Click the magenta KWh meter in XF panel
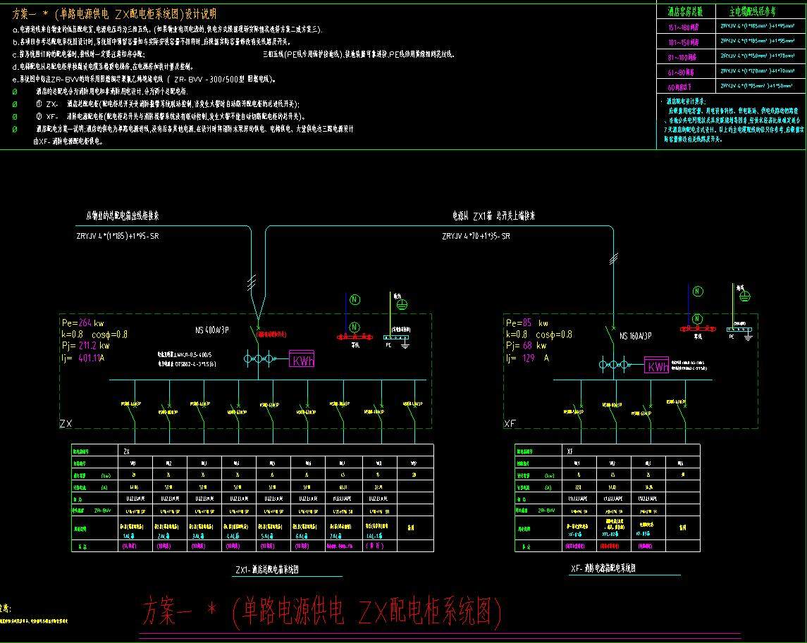This screenshot has height=643, width=807. coord(657,366)
